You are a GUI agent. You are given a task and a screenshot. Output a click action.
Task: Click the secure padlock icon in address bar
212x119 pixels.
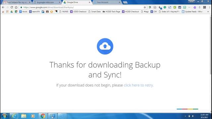click(21, 7)
